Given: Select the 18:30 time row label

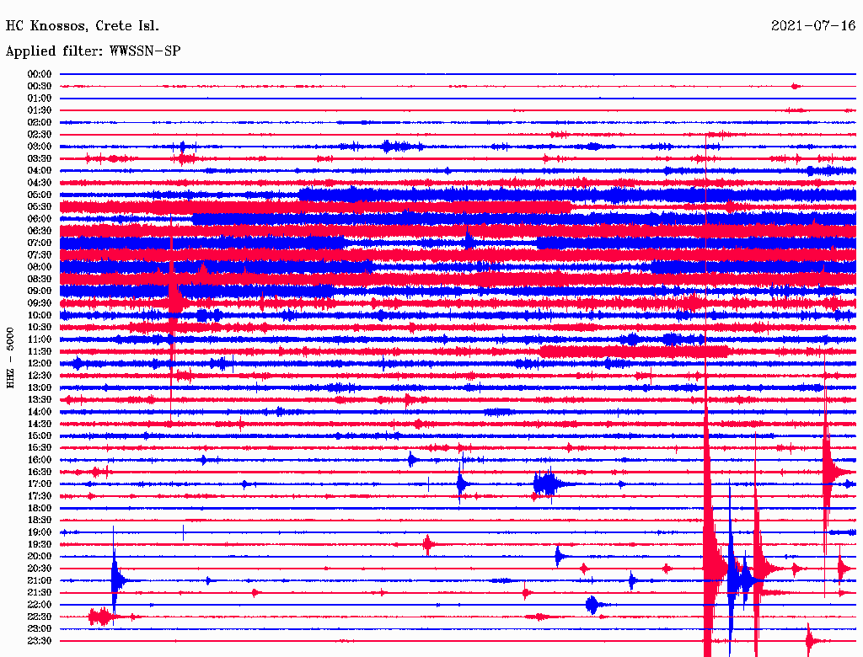Looking at the screenshot, I should point(39,520).
